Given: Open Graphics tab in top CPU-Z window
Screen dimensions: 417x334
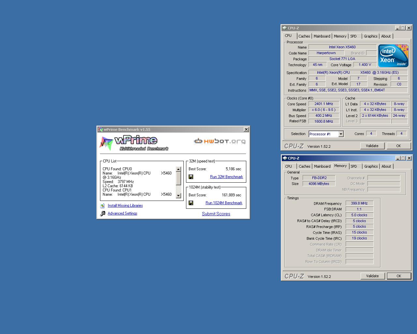Looking at the screenshot, I should click(x=370, y=36).
